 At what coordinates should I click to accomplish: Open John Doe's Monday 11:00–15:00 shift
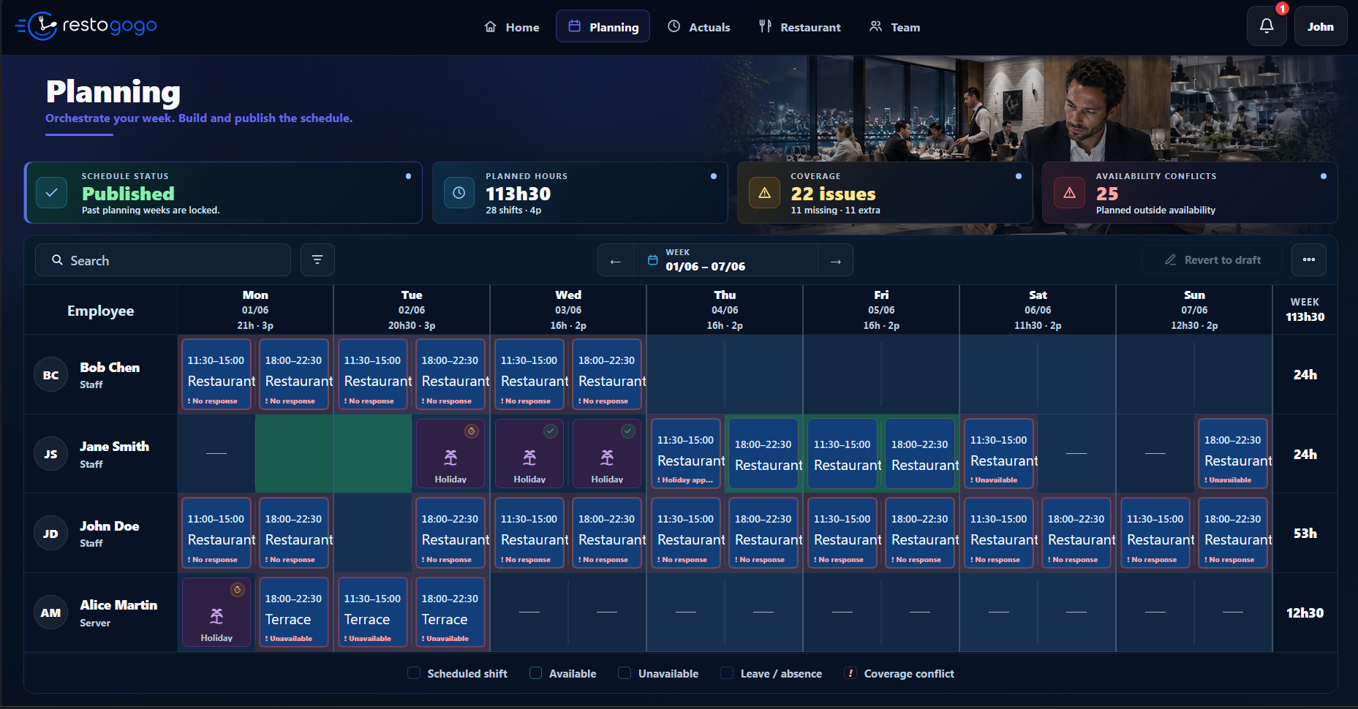(216, 533)
